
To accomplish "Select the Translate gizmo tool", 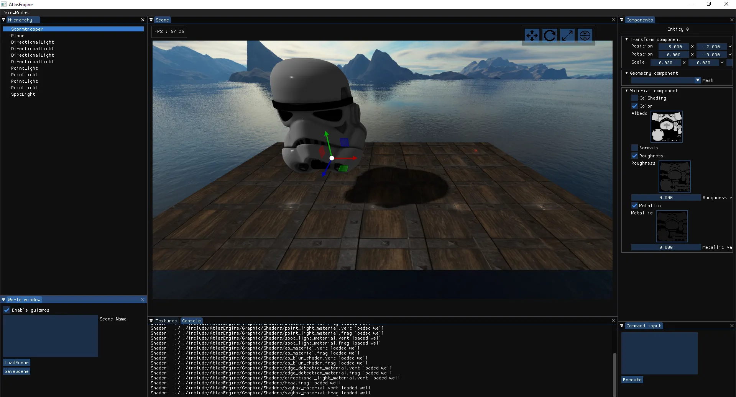I will (x=532, y=36).
